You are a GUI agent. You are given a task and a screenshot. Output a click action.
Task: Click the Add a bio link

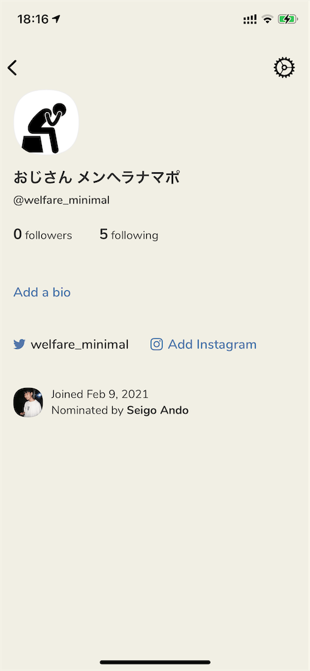(42, 292)
